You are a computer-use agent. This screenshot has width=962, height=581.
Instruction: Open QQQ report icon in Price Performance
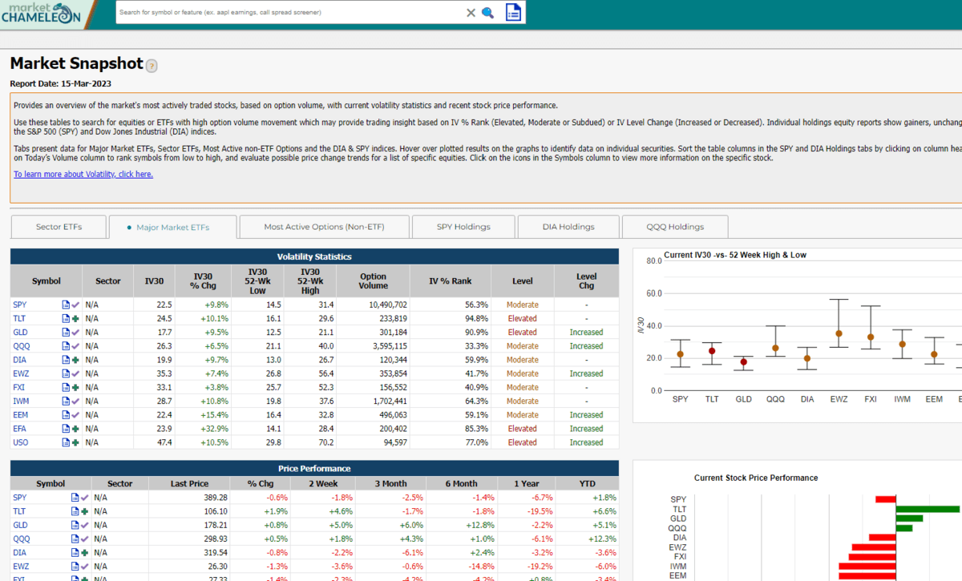click(x=75, y=539)
